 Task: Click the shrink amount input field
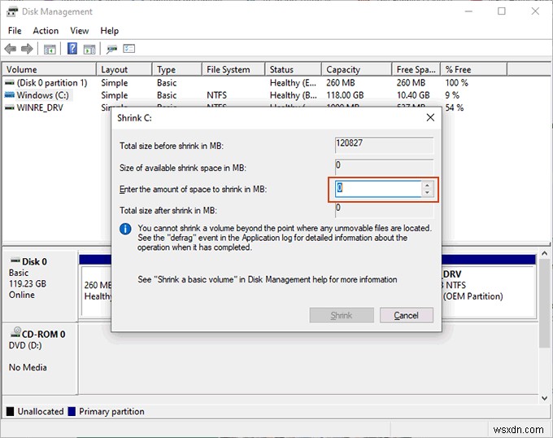pos(377,189)
